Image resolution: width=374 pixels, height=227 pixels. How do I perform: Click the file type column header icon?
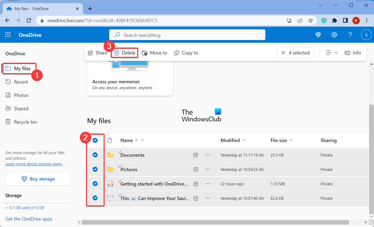point(110,140)
